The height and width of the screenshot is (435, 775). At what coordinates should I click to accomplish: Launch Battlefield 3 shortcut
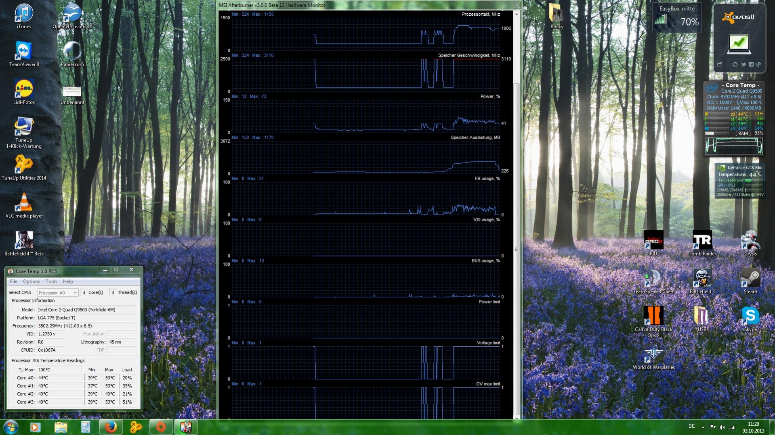pyautogui.click(x=702, y=282)
